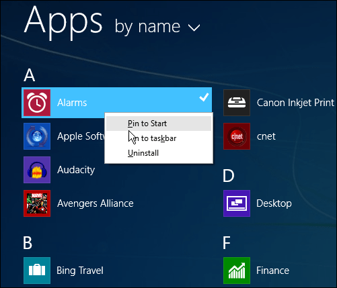Expand the 'by name' sort dropdown
Screen dimensions: 337x288
point(157,28)
